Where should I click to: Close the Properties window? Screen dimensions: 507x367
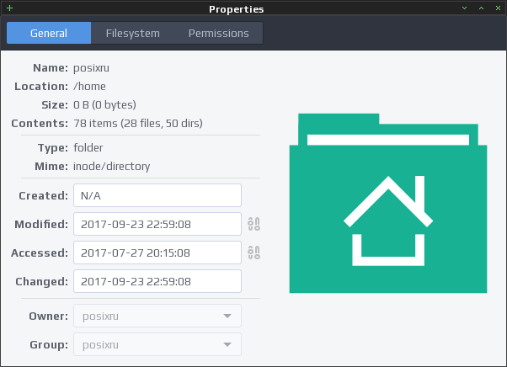498,8
